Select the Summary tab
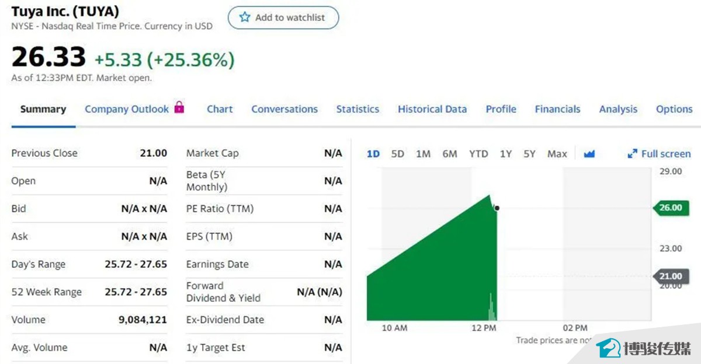701x364 pixels. 43,109
